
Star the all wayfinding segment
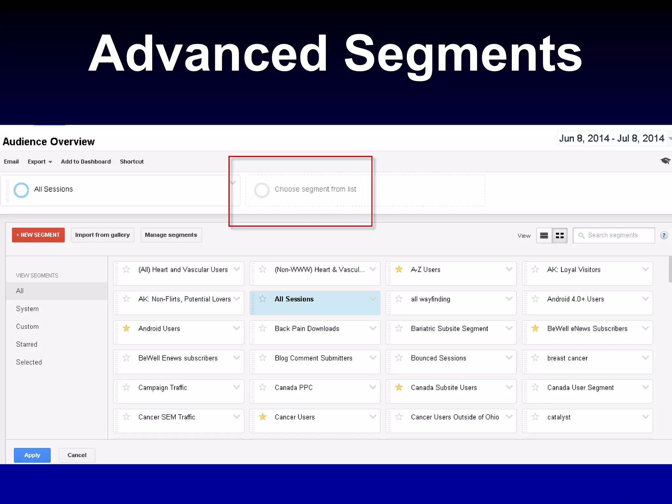tap(399, 299)
